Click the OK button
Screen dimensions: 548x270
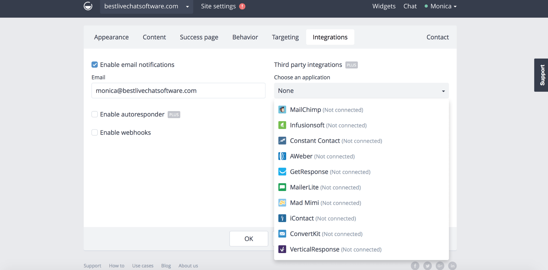click(x=249, y=239)
